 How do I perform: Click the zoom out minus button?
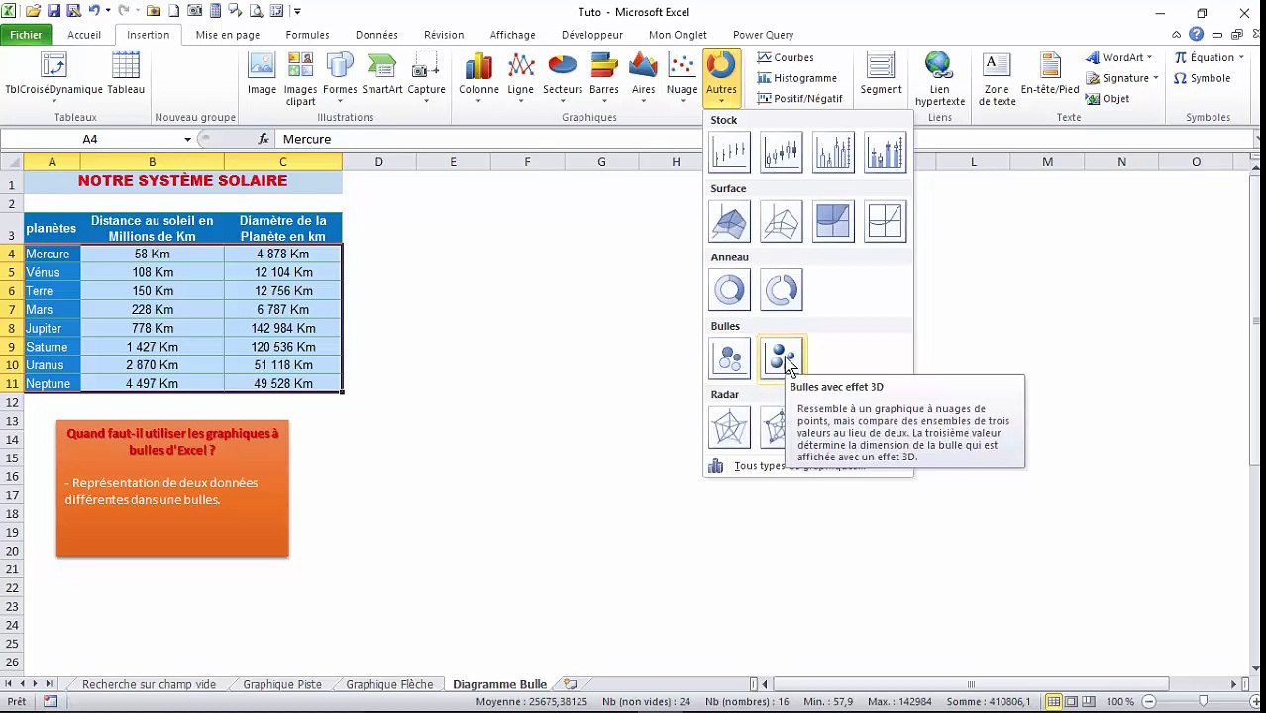tap(1149, 701)
